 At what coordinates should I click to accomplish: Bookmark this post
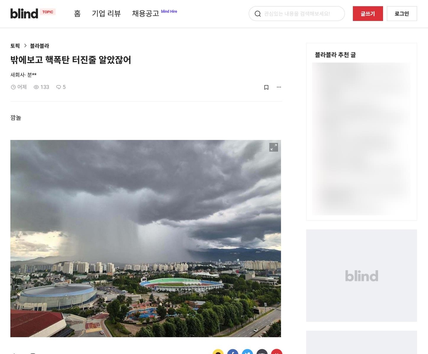point(266,87)
